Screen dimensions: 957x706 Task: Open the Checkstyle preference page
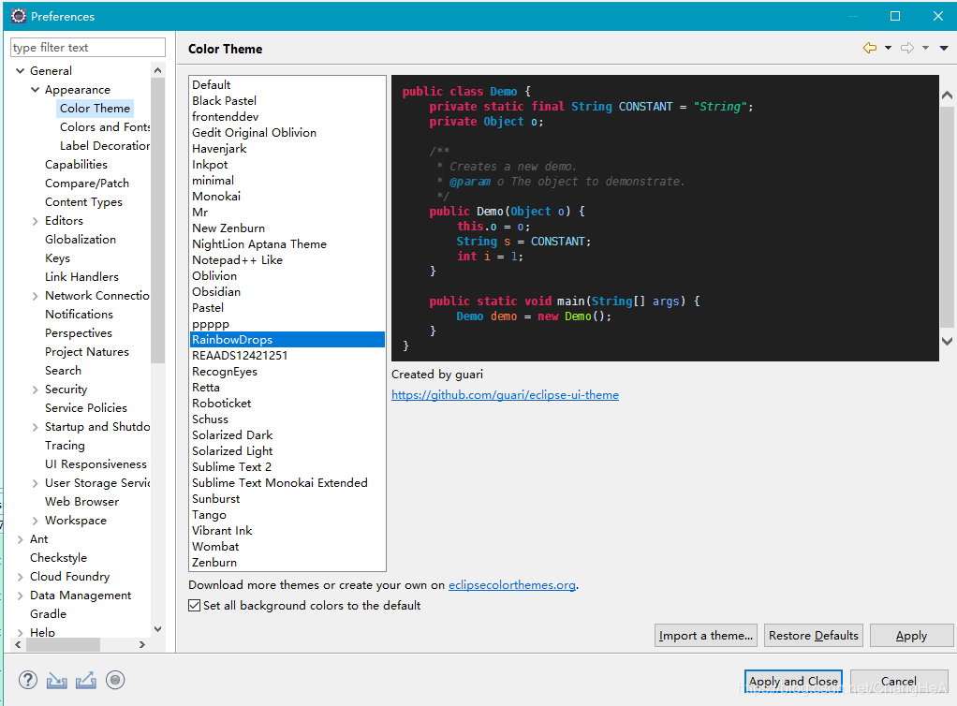click(x=58, y=558)
